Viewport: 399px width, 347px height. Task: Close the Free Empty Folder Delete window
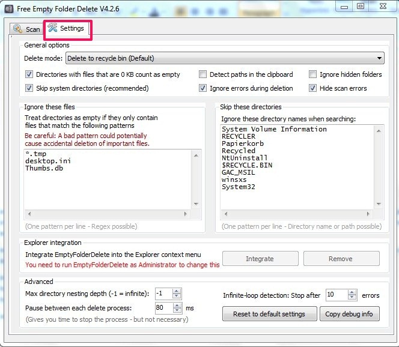[383, 7]
